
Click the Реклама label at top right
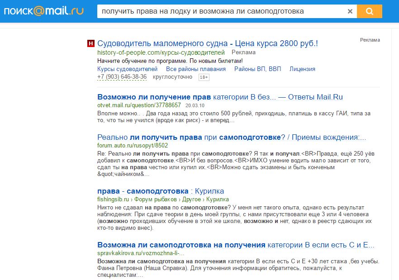pyautogui.click(x=370, y=40)
